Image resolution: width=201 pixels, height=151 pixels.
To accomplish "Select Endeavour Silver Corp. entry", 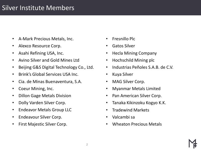I will 40,117.
